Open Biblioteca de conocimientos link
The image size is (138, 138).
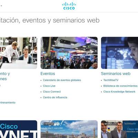pos(120,86)
